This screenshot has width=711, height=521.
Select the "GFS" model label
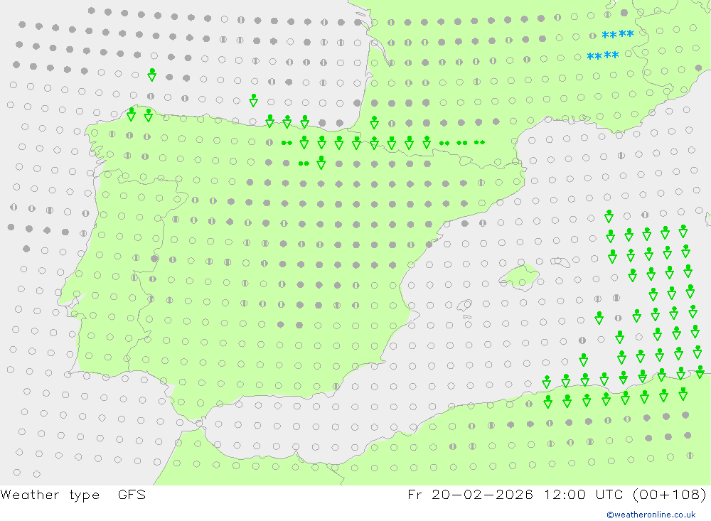pos(132,495)
